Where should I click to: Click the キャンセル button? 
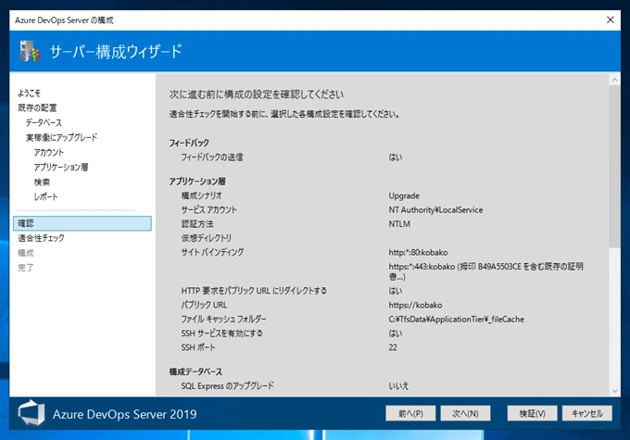(x=587, y=413)
